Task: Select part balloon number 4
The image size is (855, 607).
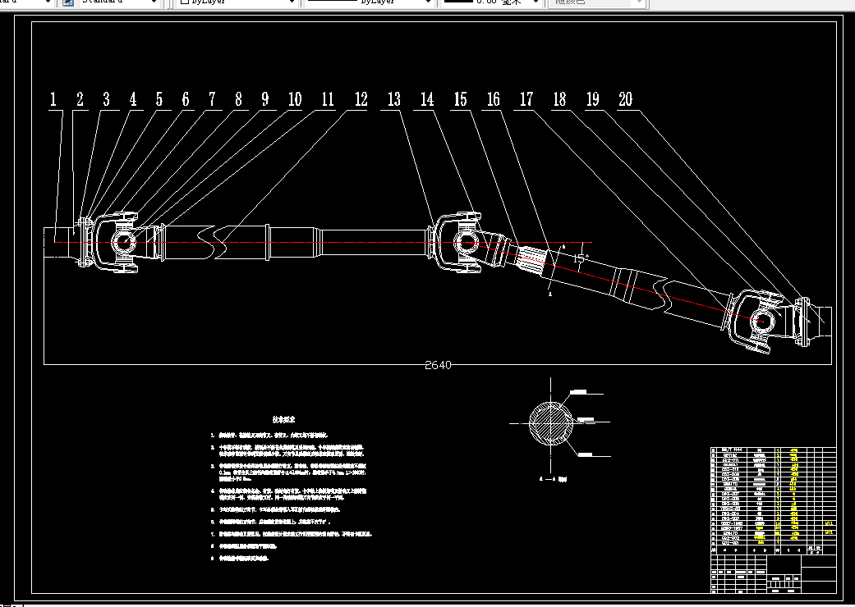Action: [x=132, y=99]
